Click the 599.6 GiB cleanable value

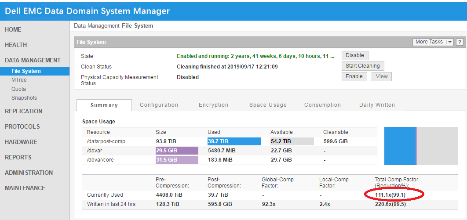pyautogui.click(x=336, y=141)
